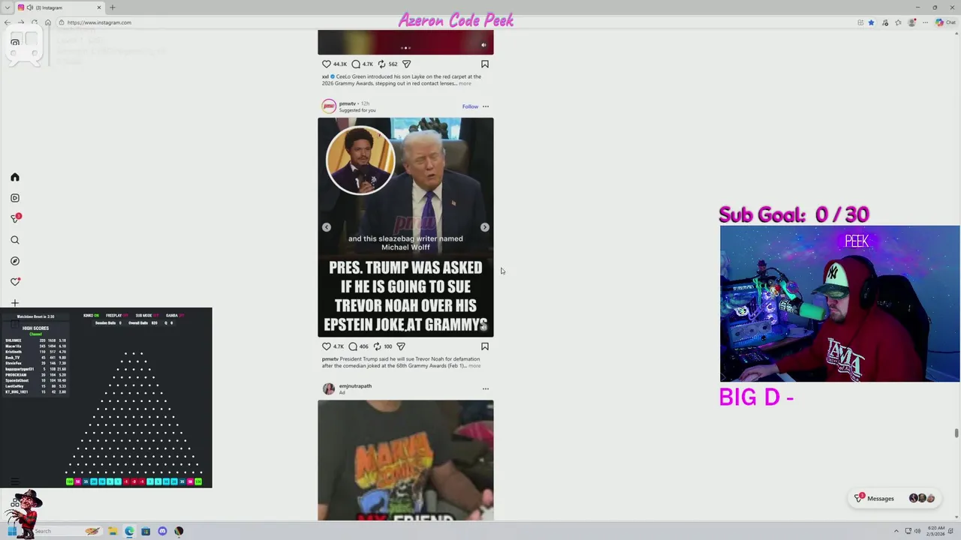
Task: Bookmark the pmwtv Trump post
Action: pyautogui.click(x=485, y=346)
